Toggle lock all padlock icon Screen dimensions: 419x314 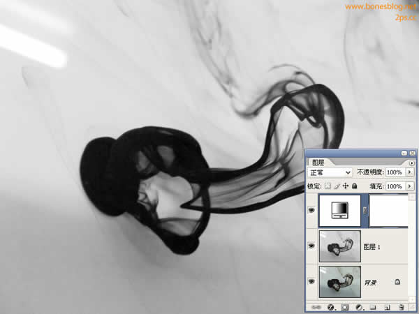coord(355,186)
